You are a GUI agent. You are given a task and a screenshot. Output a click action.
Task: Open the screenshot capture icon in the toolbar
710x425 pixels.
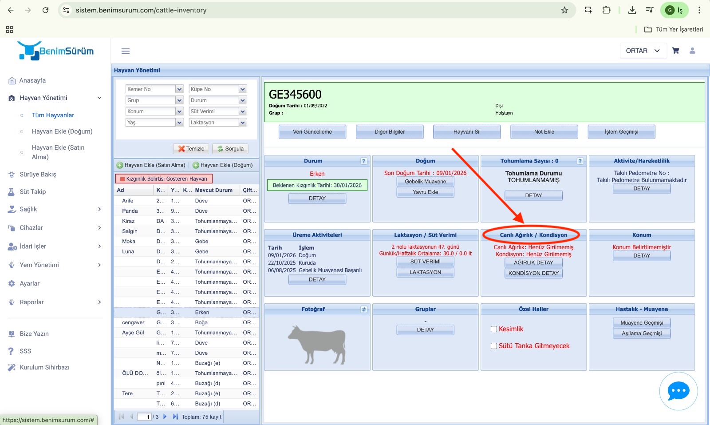(x=588, y=10)
